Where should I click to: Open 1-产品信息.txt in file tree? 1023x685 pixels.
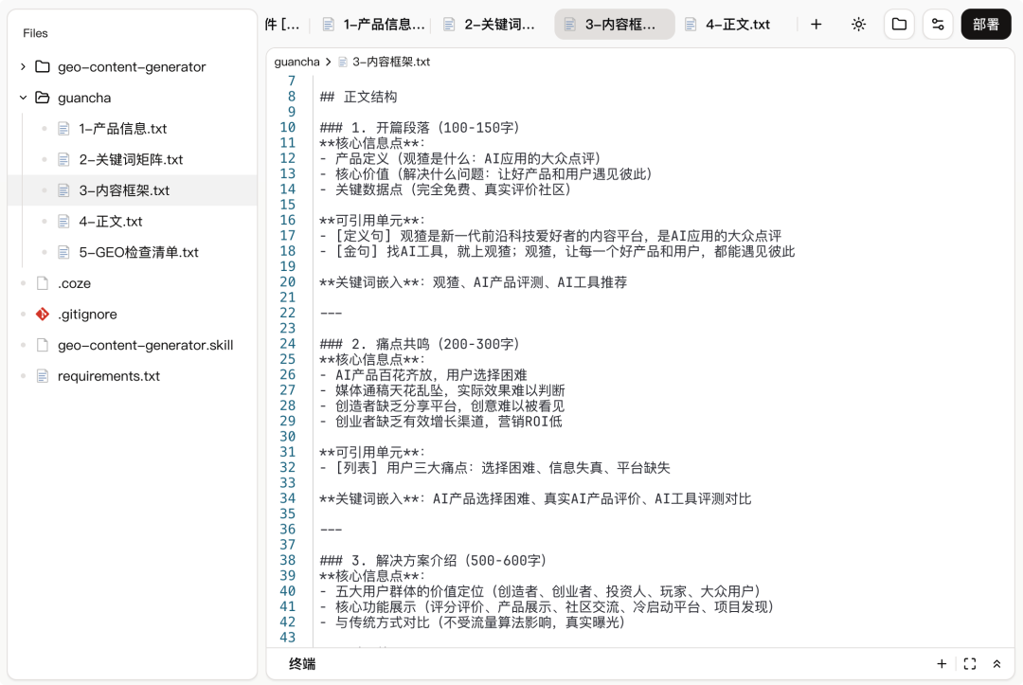[x=122, y=129]
